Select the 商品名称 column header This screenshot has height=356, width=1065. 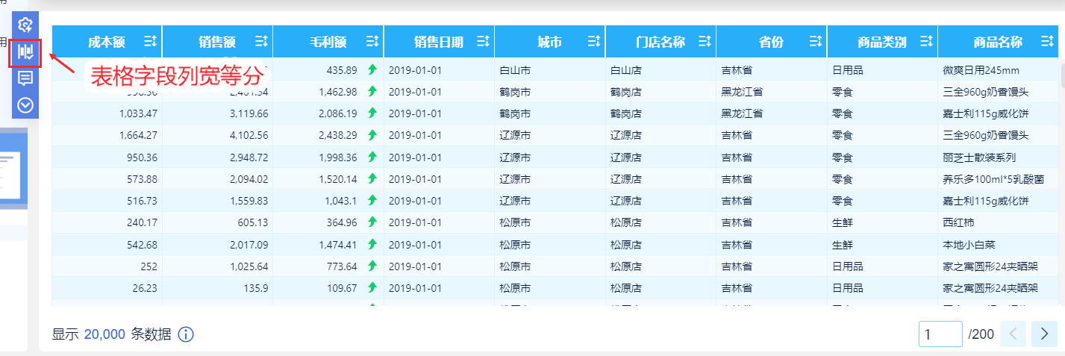(997, 42)
